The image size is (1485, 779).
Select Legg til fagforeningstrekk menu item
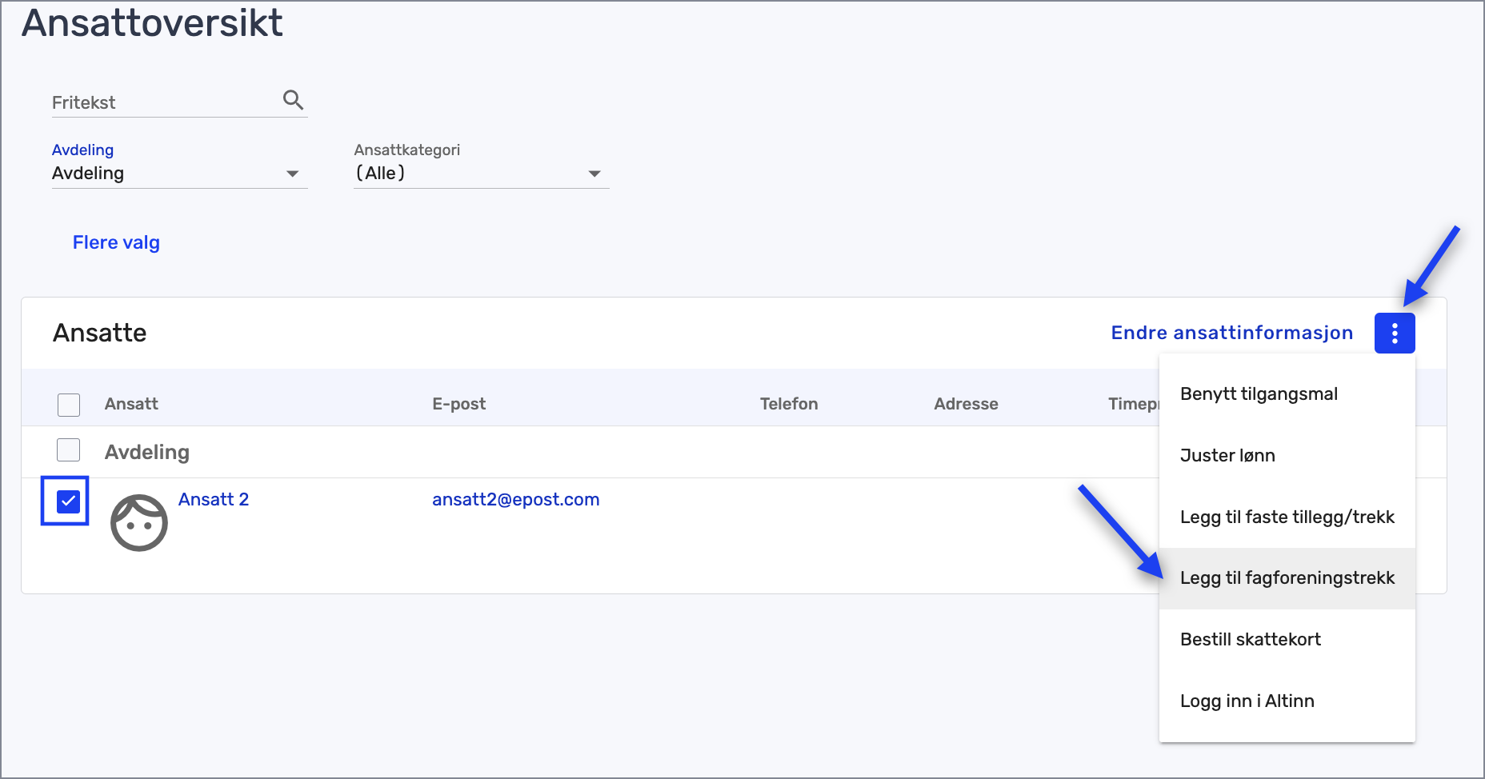pos(1287,578)
